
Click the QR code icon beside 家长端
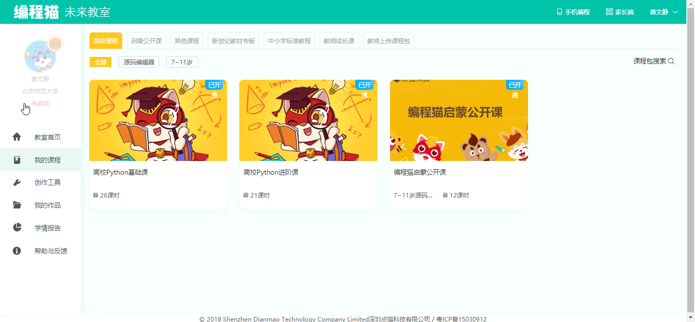(609, 12)
